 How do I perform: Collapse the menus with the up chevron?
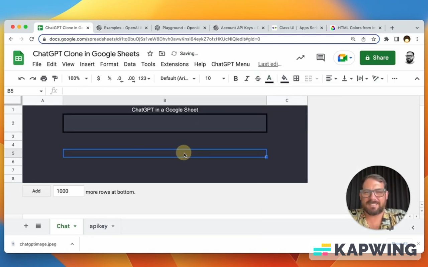[x=417, y=78]
